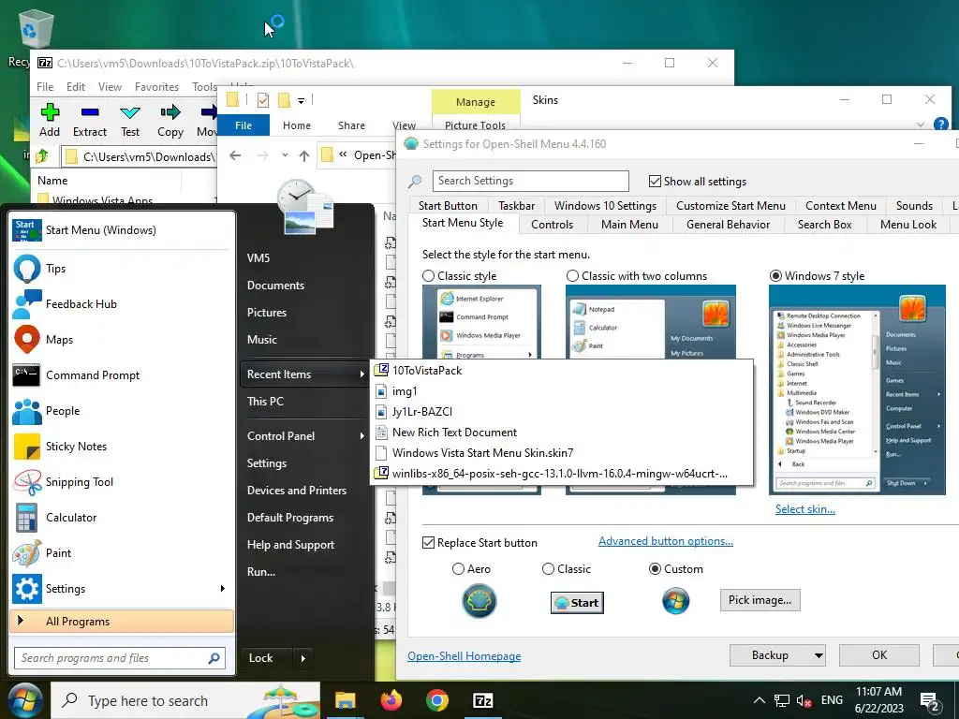Open the notification center icon
The image size is (959, 719).
coord(930,702)
